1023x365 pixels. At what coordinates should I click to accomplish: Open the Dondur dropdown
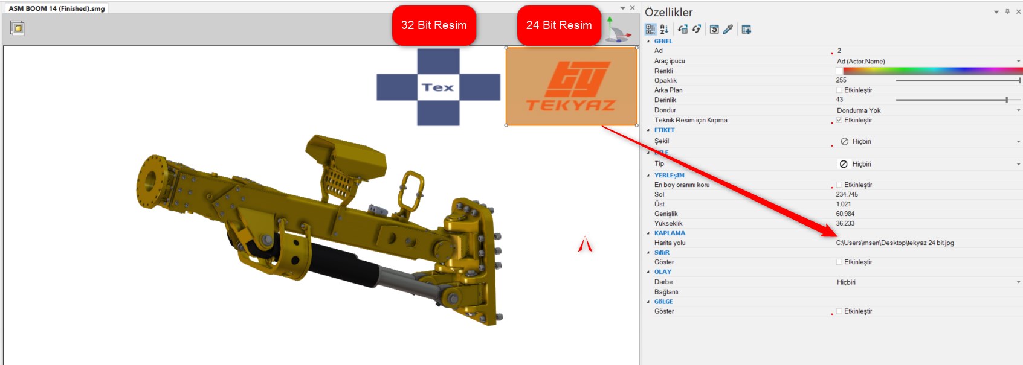pos(1018,110)
